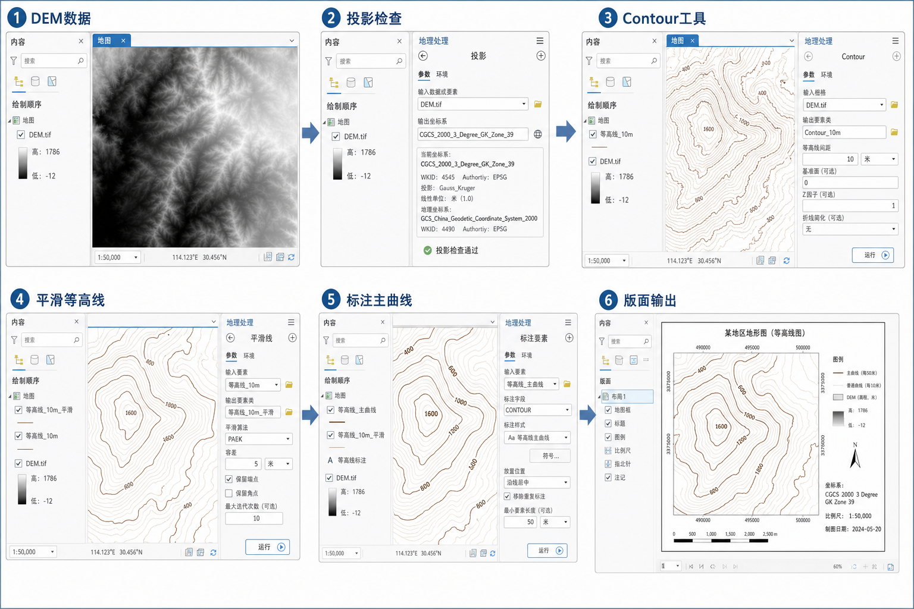Click 最大迭代次数 field in 平滑线 tool
This screenshot has width=914, height=609.
(x=254, y=519)
